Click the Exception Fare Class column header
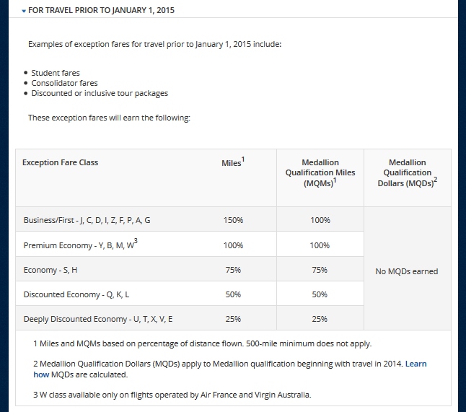Screen dimensions: 466x412 click(x=61, y=162)
